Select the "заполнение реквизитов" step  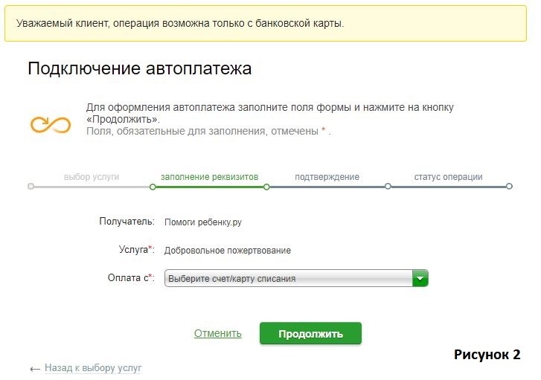209,177
